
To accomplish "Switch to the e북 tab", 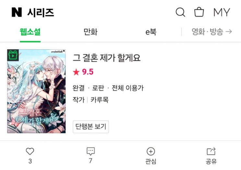I will (x=151, y=32).
